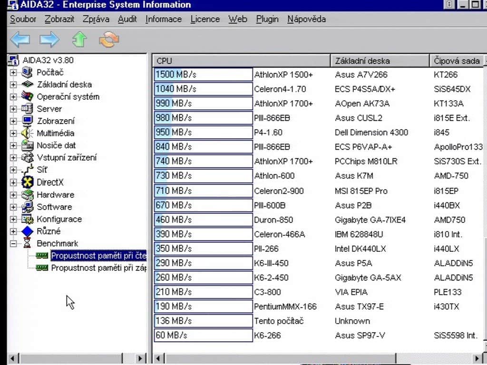Screen dimensions: 487x365
Task: Expand the Základní deska tree node
Action: click(x=13, y=85)
